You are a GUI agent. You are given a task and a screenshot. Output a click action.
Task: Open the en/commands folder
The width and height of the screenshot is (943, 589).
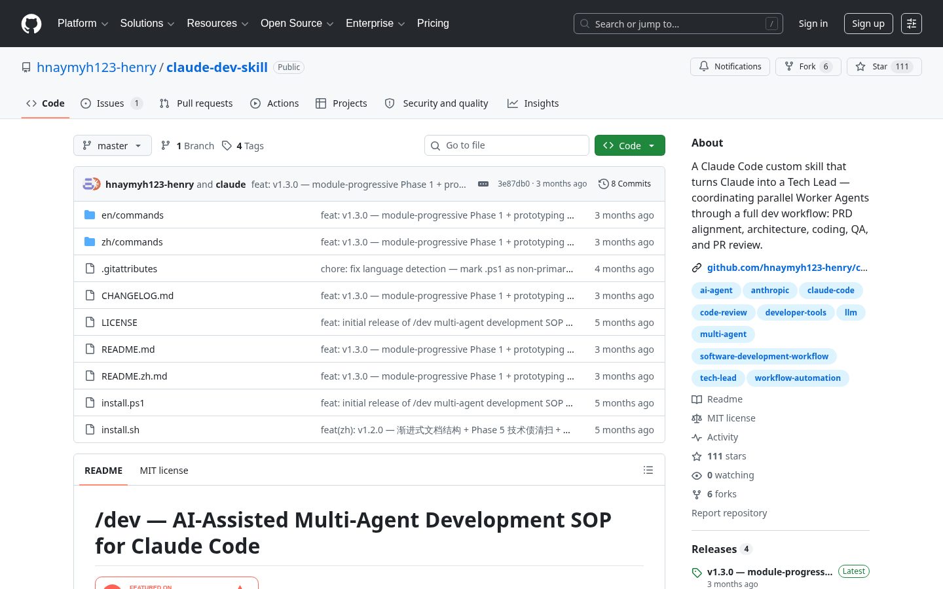tap(132, 215)
